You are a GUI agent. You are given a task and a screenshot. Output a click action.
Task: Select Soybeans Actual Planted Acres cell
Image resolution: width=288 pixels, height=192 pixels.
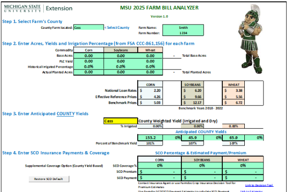120,72
